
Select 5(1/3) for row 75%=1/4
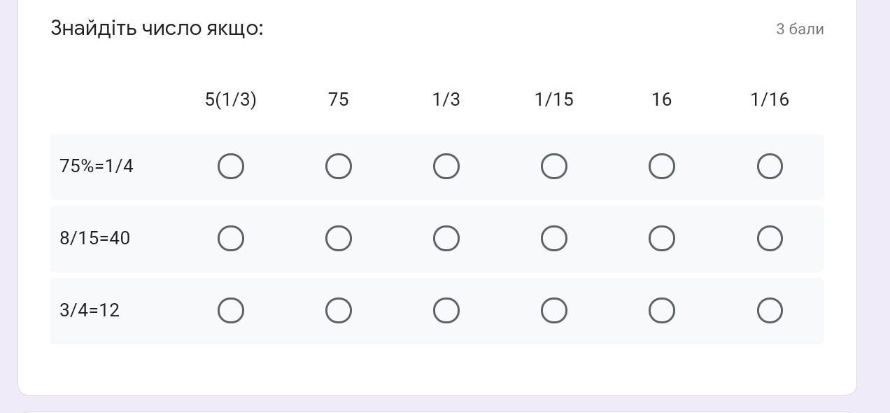tap(231, 167)
